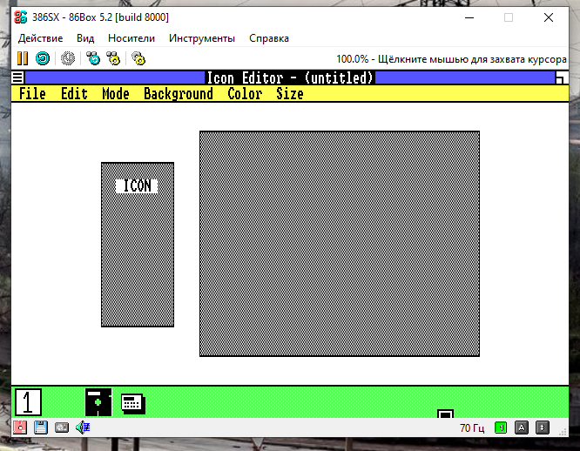Image resolution: width=580 pixels, height=451 pixels.
Task: Open the Инструменты menu in 86Box
Action: pos(201,38)
